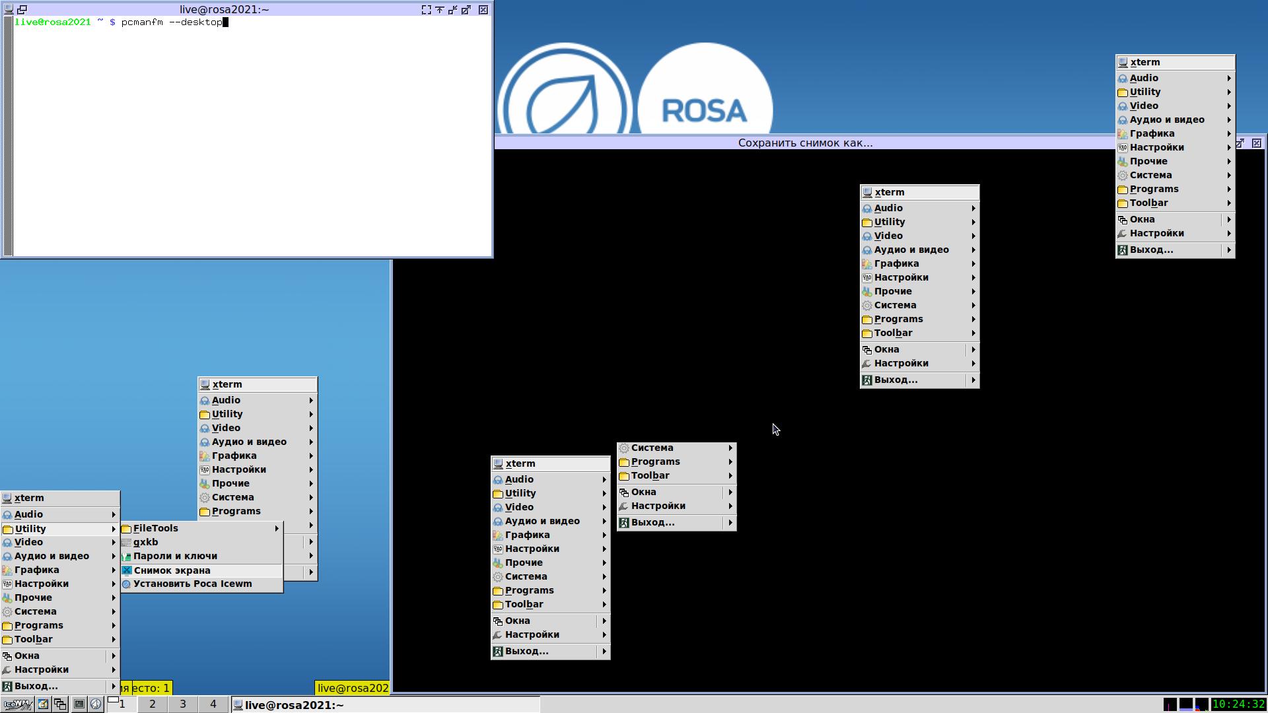
Task: Launch the terminal from taskbar icon
Action: coord(79,704)
